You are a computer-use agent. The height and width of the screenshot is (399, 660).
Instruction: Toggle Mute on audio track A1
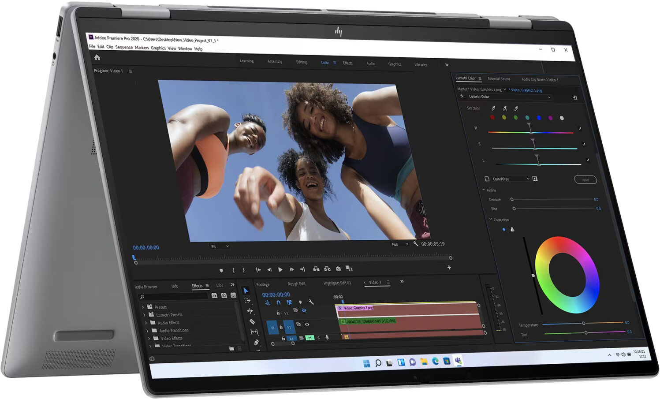(310, 338)
